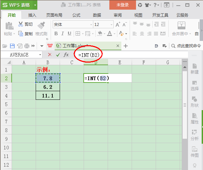Image resolution: width=203 pixels, height=170 pixels.
Task: Click the 未登录 login button
Action: (123, 5)
